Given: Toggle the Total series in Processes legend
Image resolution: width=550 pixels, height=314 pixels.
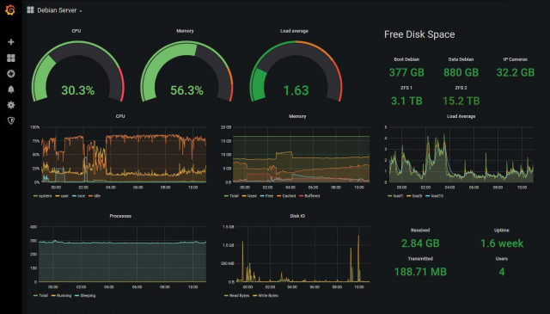Looking at the screenshot, I should [40, 296].
